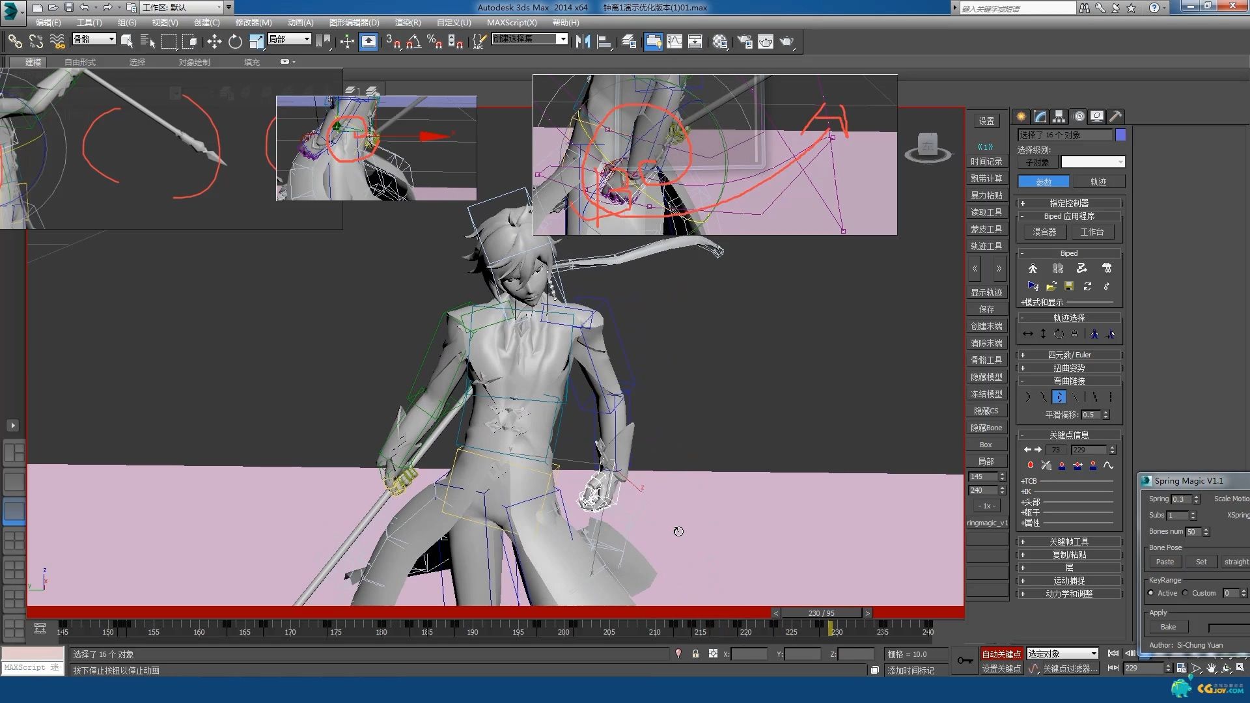Expand the 四元数/Euler rollout

point(1069,355)
